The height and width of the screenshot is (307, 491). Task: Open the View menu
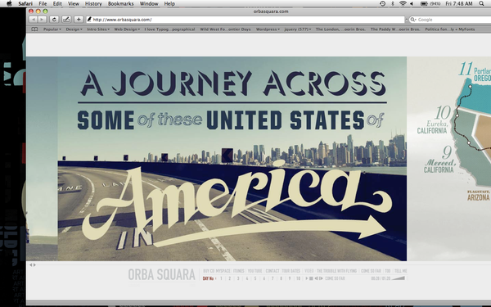74,3
